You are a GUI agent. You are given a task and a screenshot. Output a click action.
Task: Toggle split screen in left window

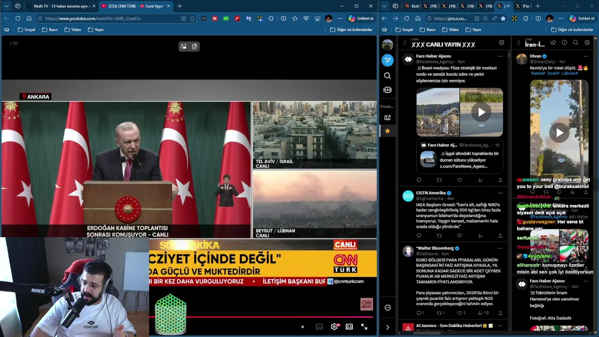point(284,18)
